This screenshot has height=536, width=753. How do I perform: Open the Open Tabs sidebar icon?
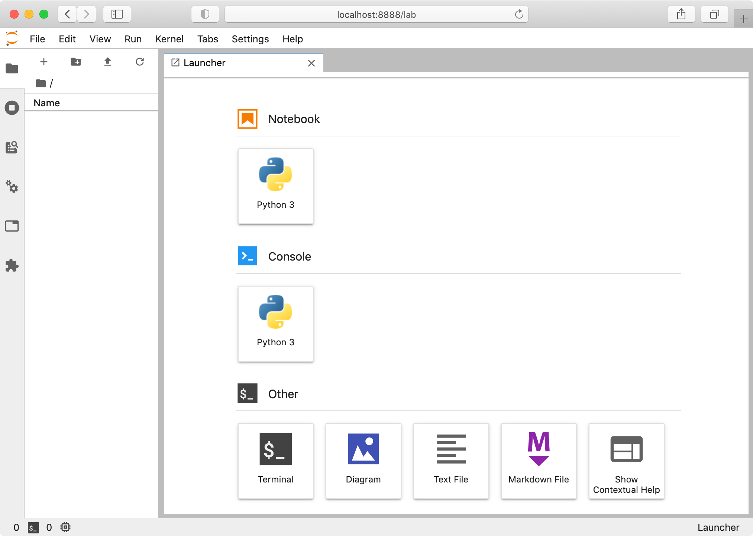[12, 226]
